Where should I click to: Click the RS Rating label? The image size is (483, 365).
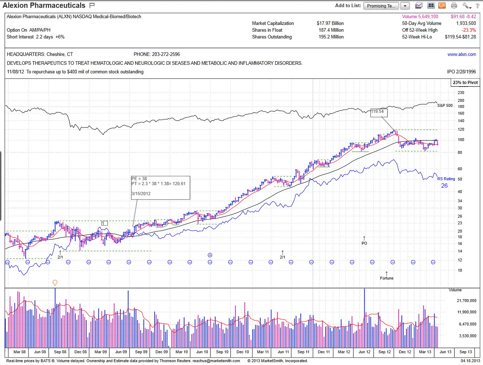point(446,179)
